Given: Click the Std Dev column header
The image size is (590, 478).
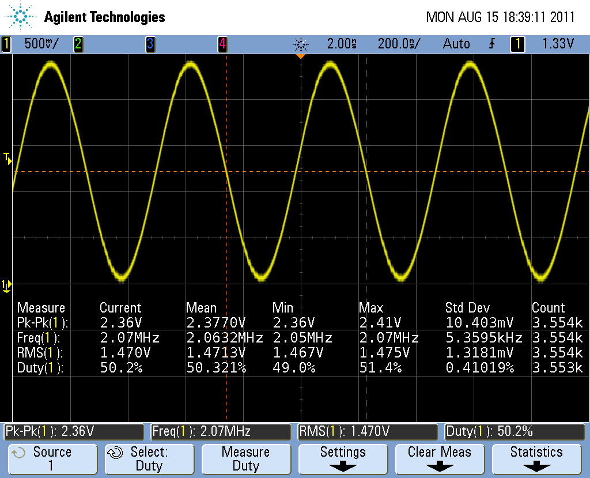Looking at the screenshot, I should (468, 308).
